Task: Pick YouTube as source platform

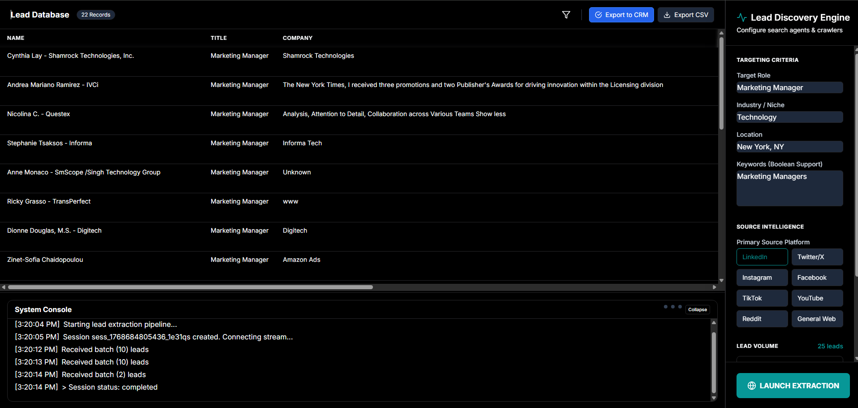Action: [817, 298]
